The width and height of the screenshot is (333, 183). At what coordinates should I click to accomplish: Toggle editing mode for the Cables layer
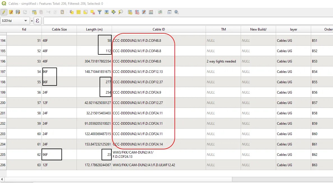(x=5, y=12)
